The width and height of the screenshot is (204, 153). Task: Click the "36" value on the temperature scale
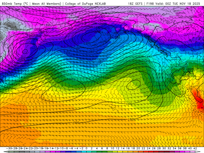tap(180, 148)
